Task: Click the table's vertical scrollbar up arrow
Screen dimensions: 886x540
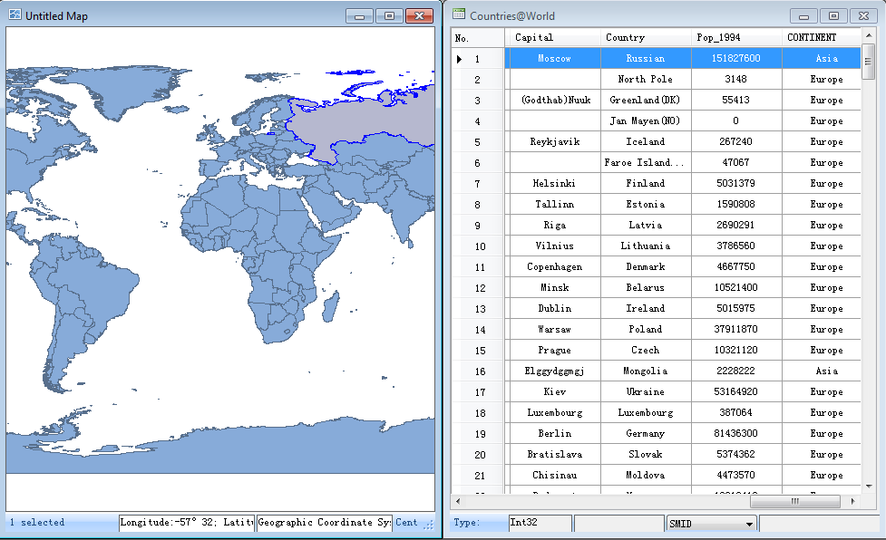Action: [868, 37]
